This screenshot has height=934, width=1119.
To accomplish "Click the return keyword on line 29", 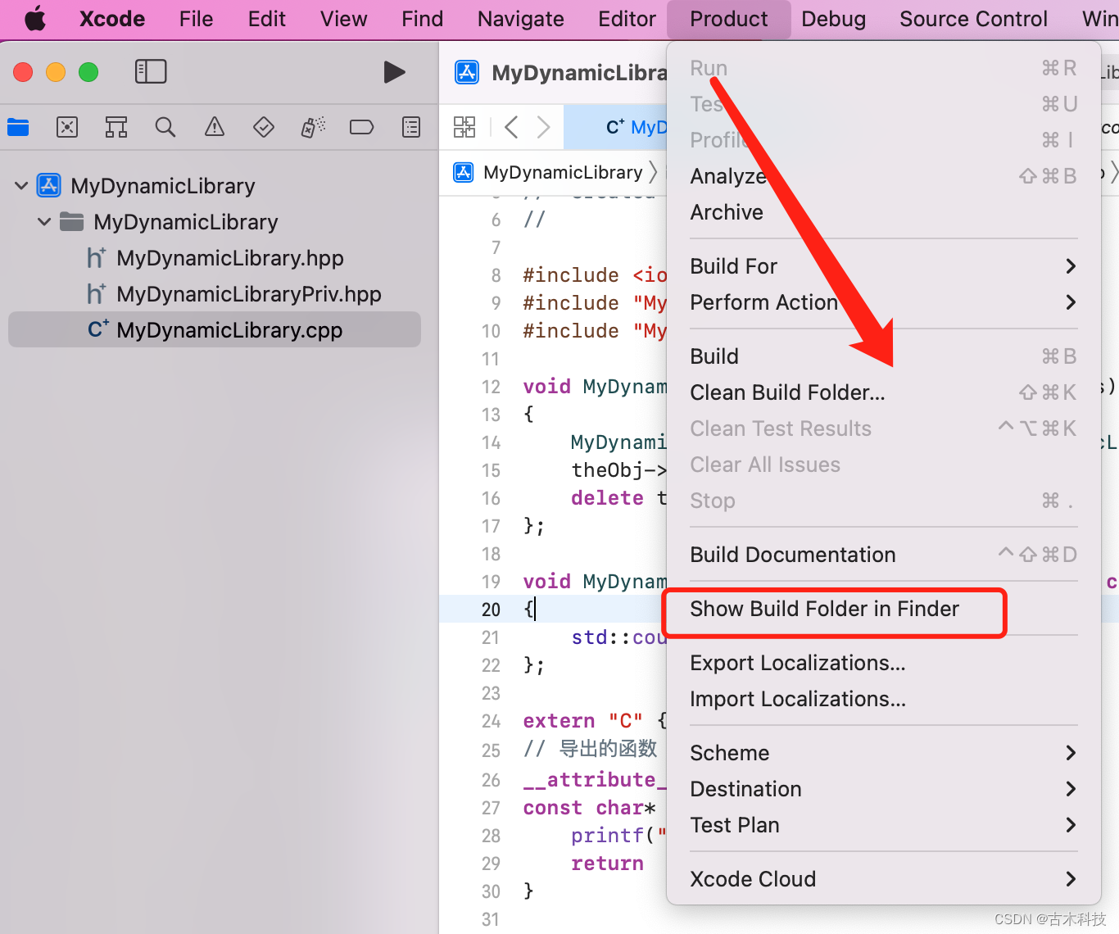I will tap(607, 864).
